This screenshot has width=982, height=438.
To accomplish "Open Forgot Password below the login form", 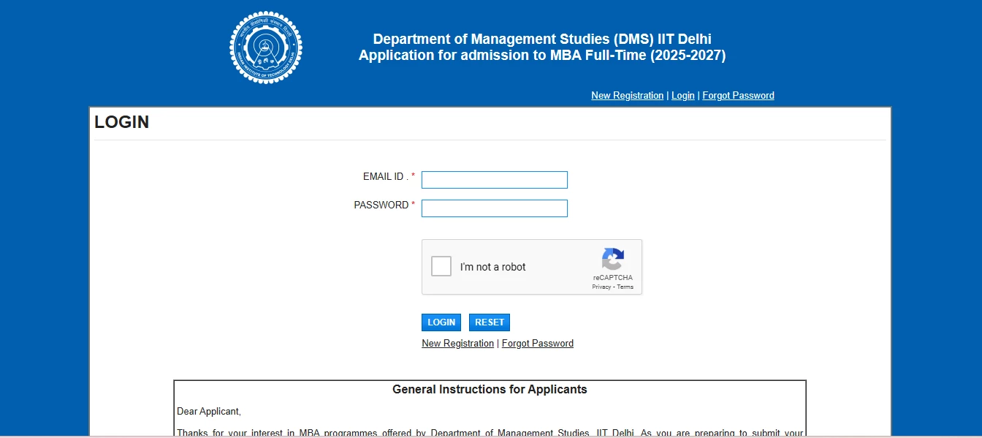I will (x=538, y=343).
